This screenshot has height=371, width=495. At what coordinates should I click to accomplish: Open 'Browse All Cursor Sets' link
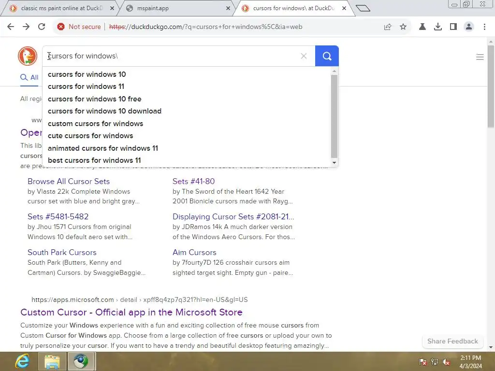click(69, 182)
